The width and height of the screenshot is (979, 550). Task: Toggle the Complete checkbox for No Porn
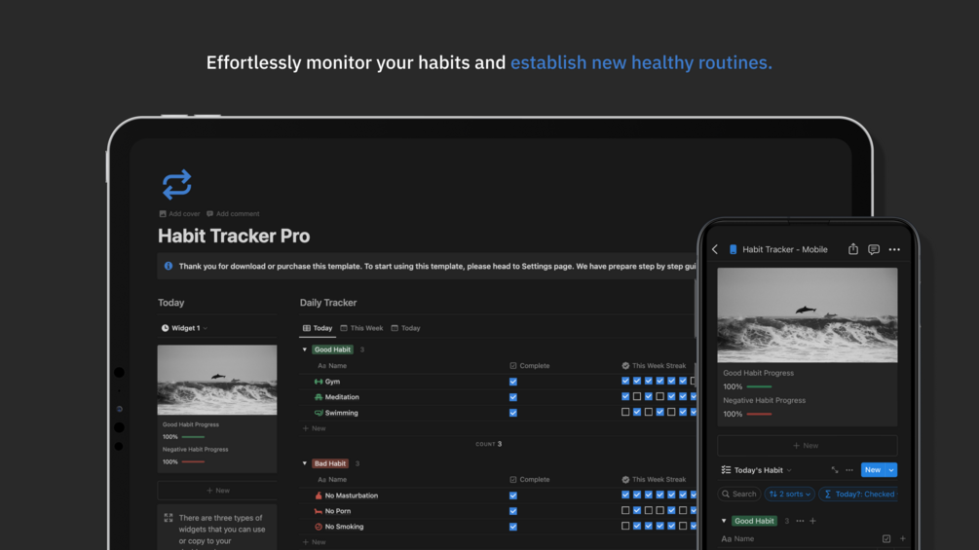coord(513,511)
